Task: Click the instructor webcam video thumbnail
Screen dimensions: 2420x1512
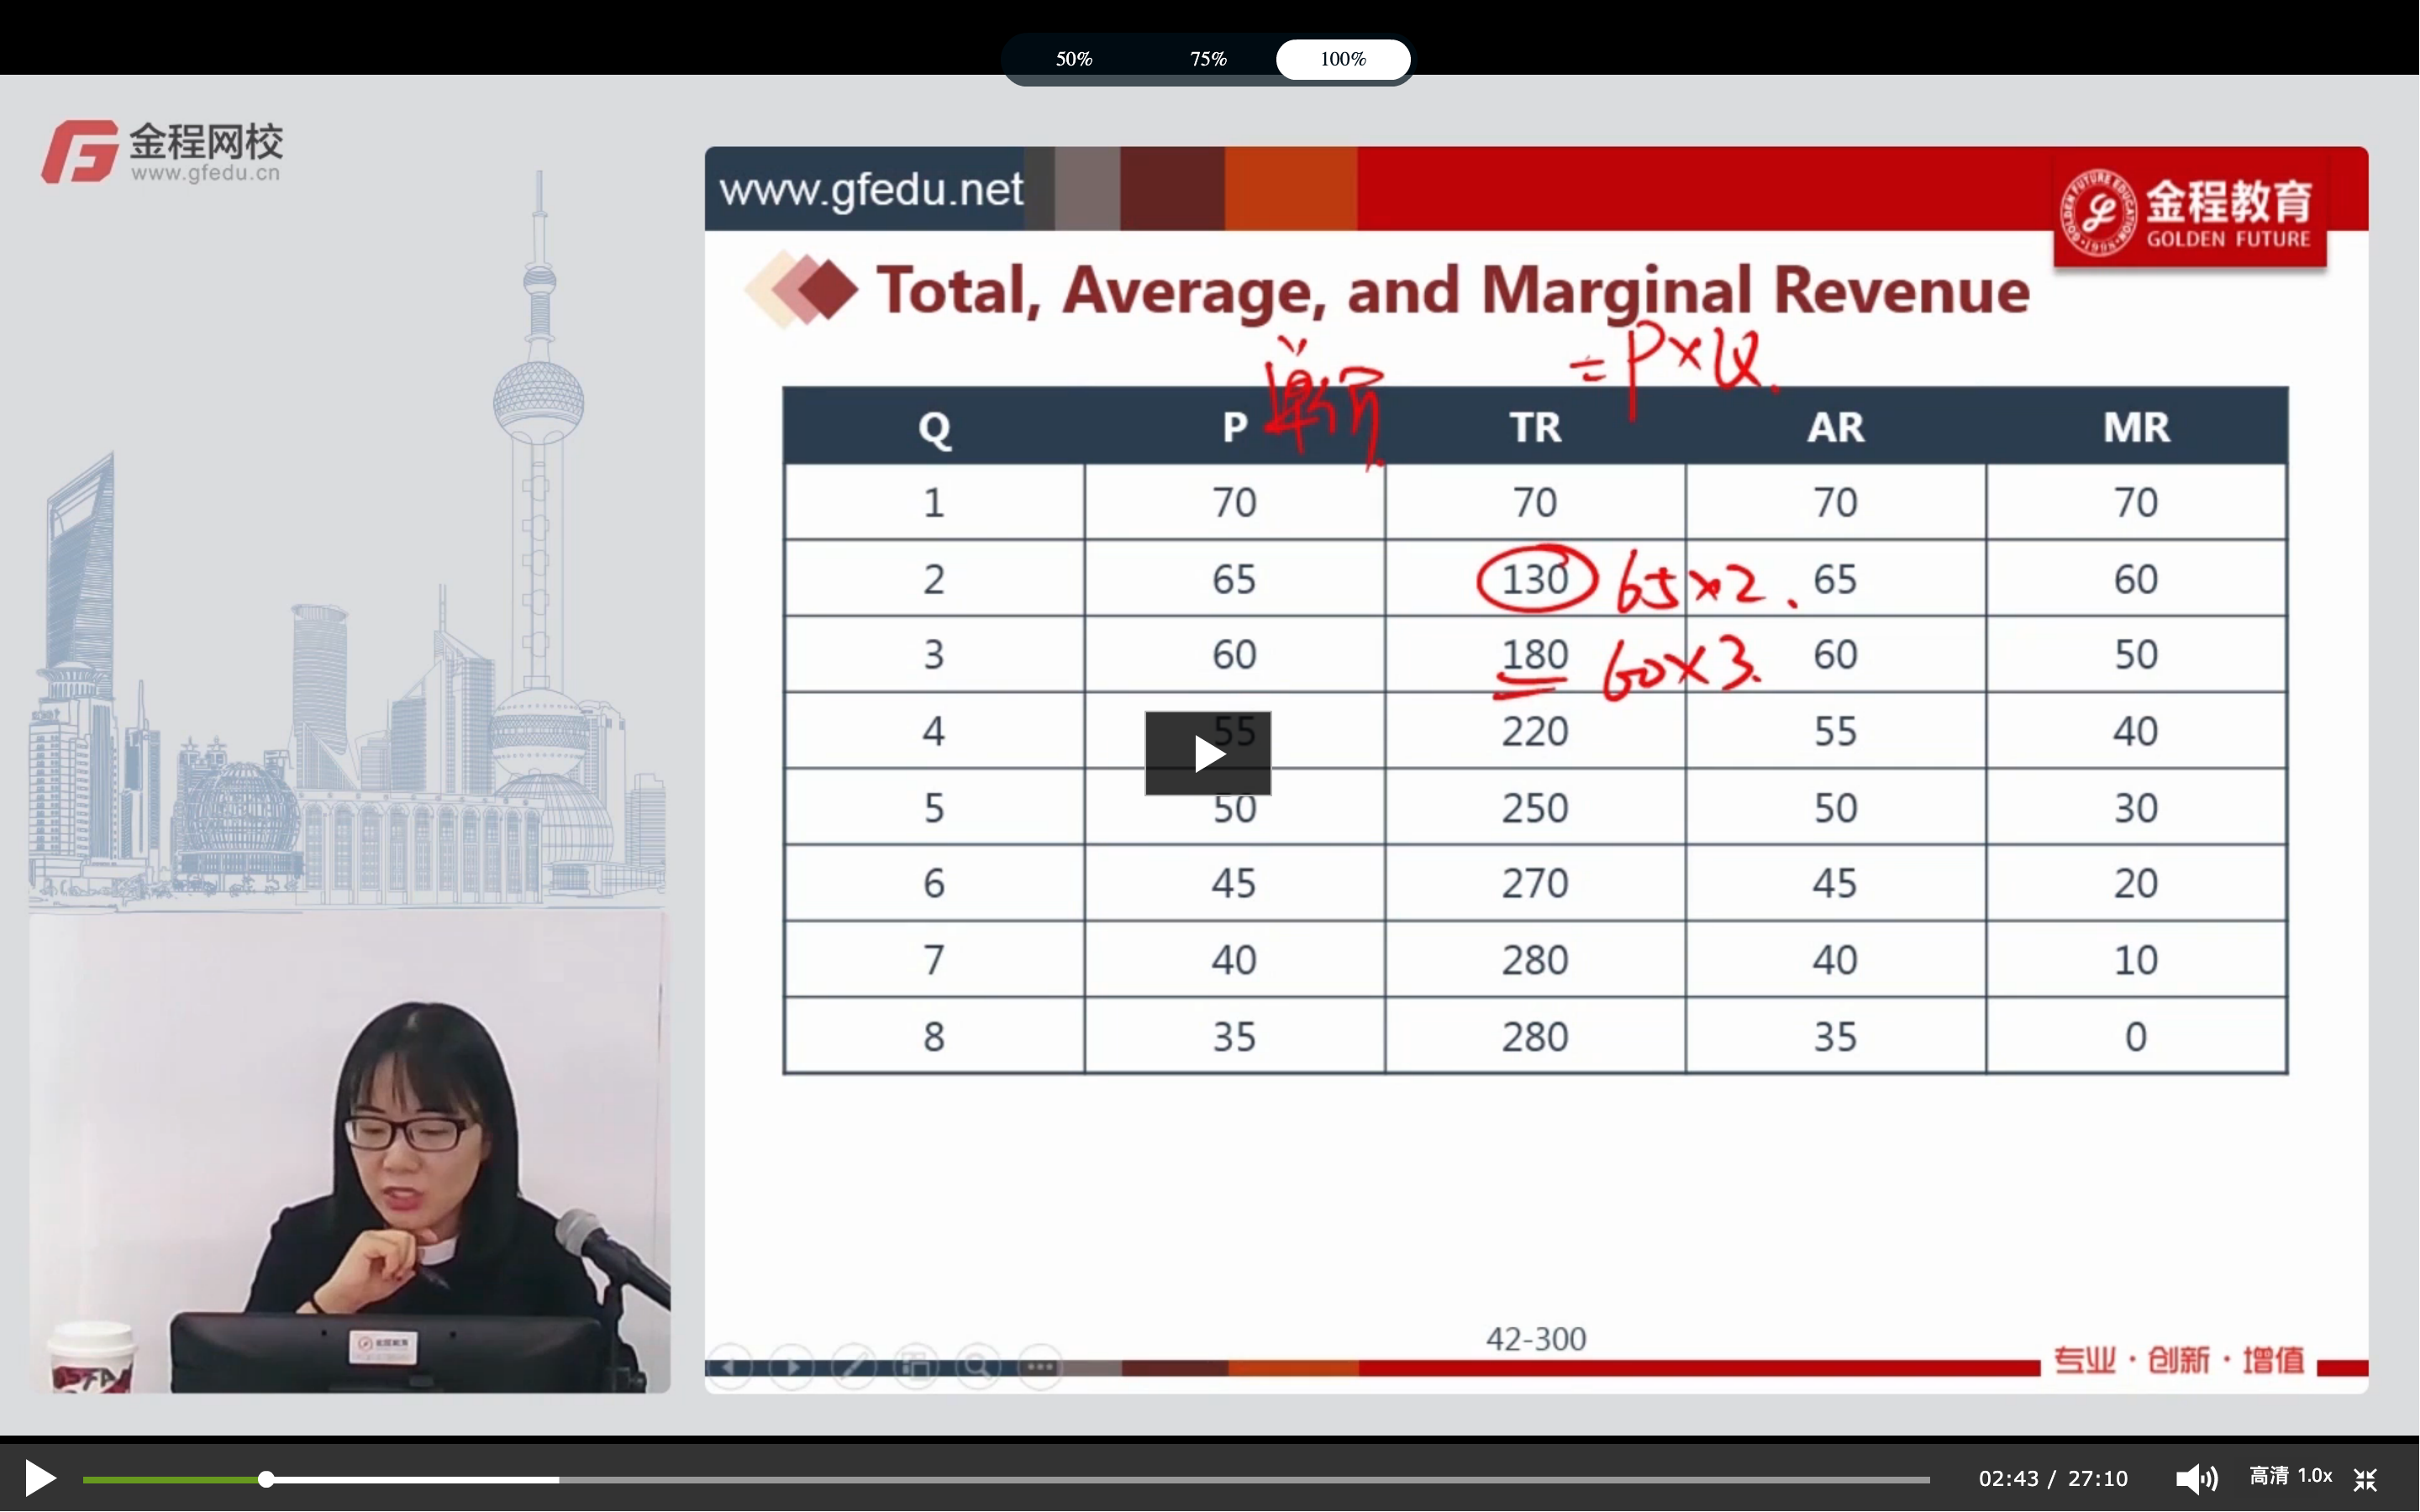Action: (x=350, y=1150)
